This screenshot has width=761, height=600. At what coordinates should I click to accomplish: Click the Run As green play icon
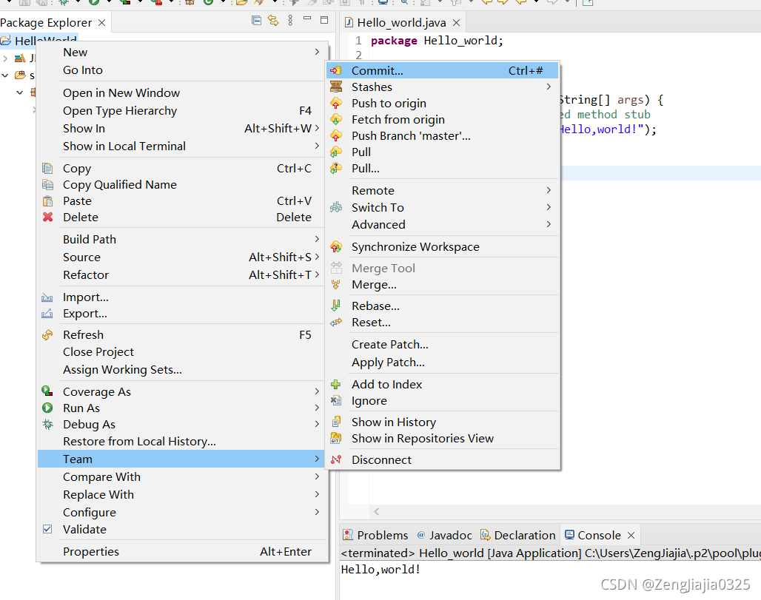click(x=47, y=408)
